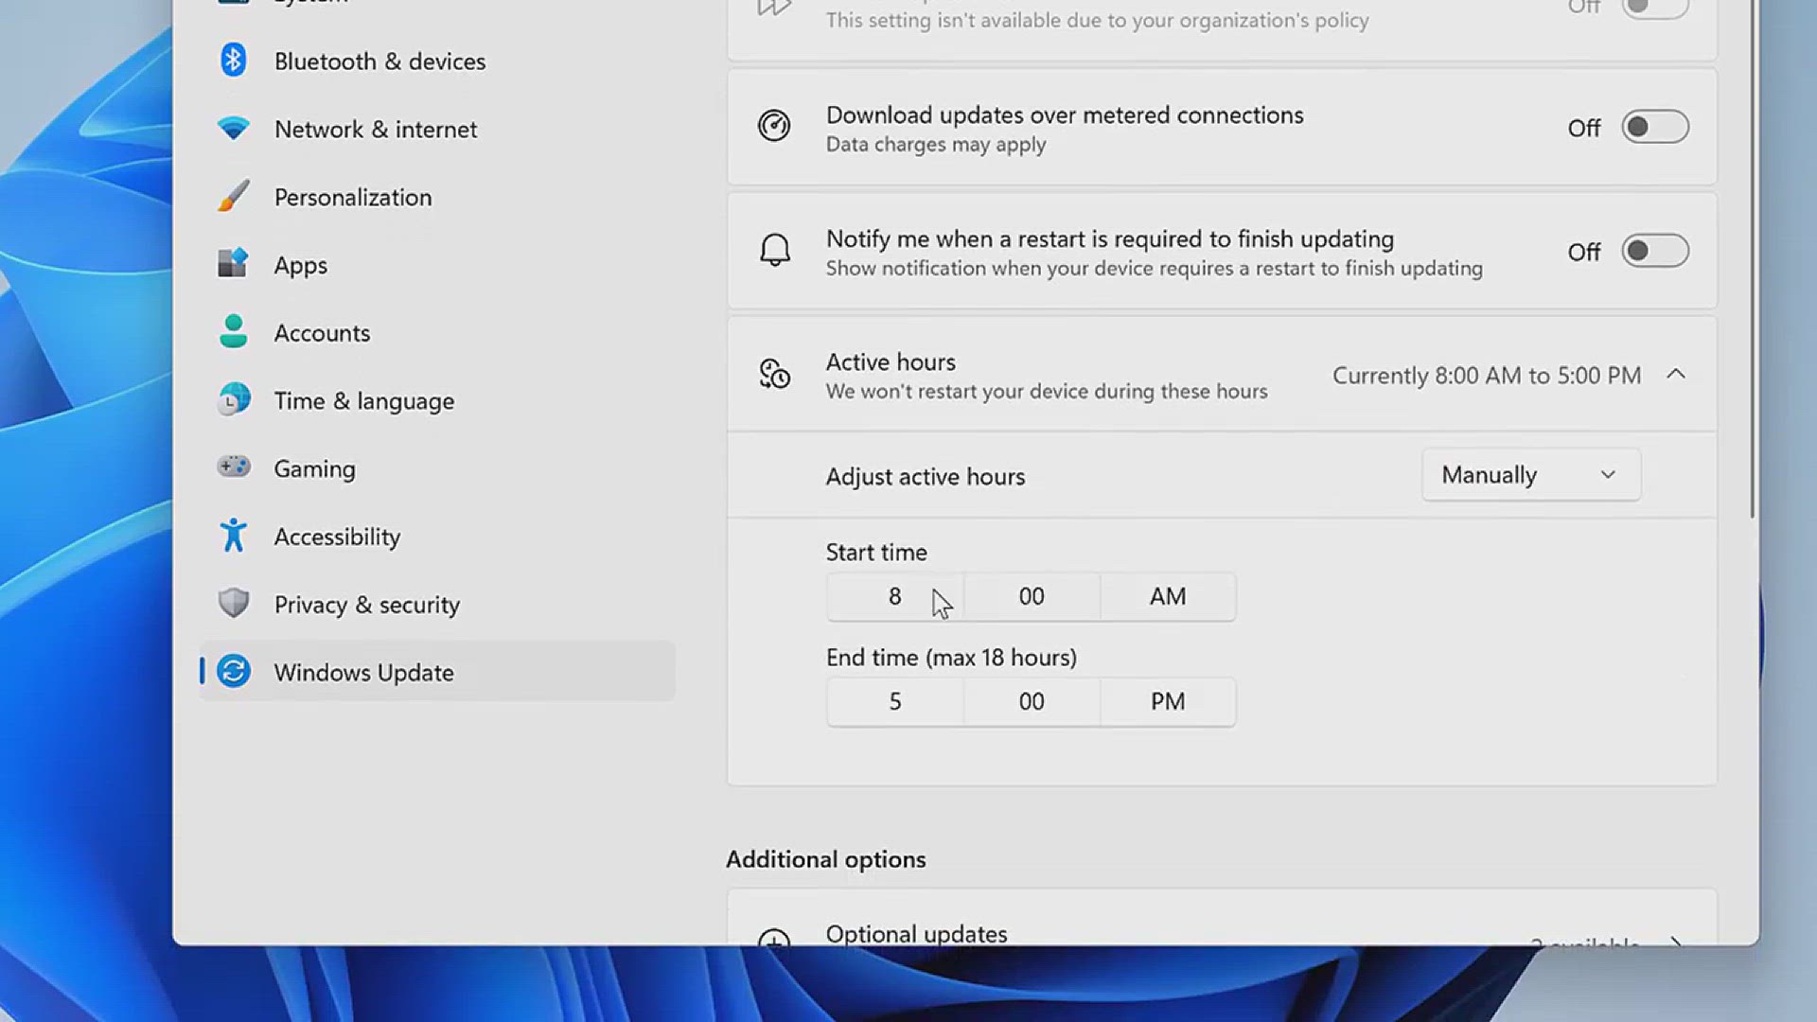Viewport: 1817px width, 1022px height.
Task: Click the Bluetooth icon in sidebar
Action: [233, 61]
